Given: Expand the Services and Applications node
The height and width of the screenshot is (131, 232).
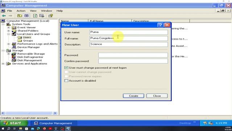Looking at the screenshot, I should click(x=3, y=64).
